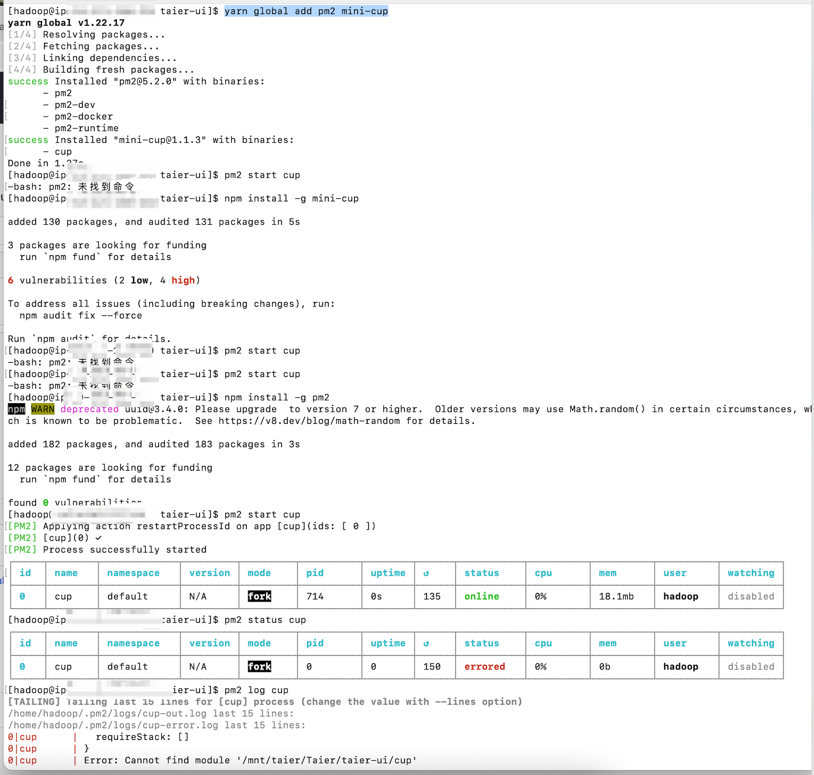Click the 'npm install -g mini-cup' command
Screen dimensions: 814x775
tap(292, 198)
